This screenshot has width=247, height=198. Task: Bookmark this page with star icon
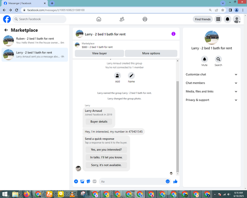pyautogui.click(x=223, y=10)
